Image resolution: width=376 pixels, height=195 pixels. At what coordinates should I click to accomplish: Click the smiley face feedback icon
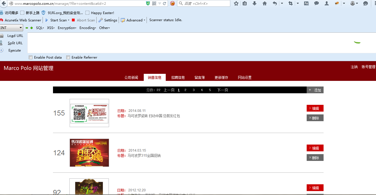(366, 3)
